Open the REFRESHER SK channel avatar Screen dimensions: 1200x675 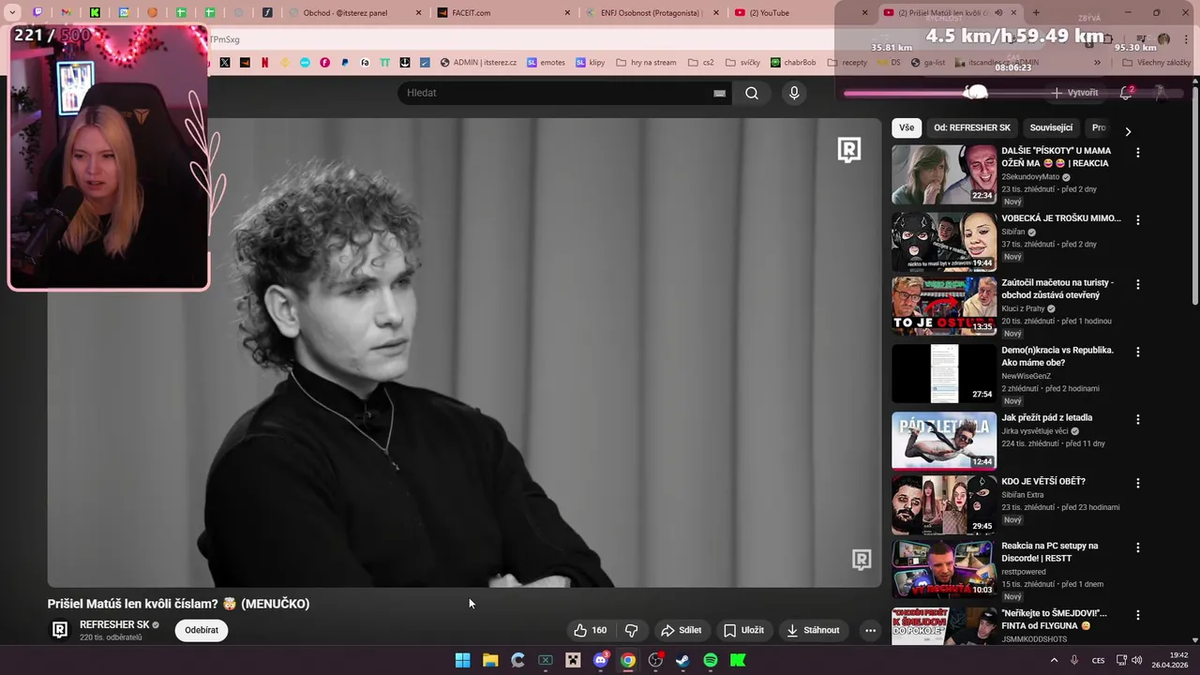pyautogui.click(x=59, y=630)
